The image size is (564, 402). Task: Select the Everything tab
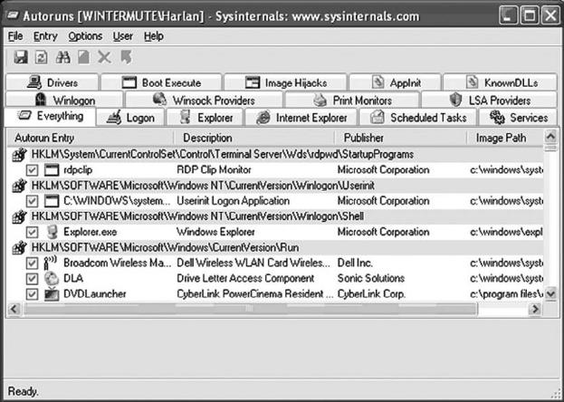coord(51,117)
